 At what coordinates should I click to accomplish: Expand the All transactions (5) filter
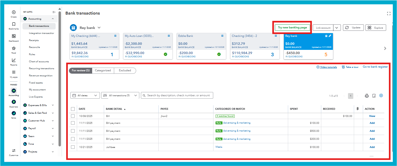(x=120, y=95)
